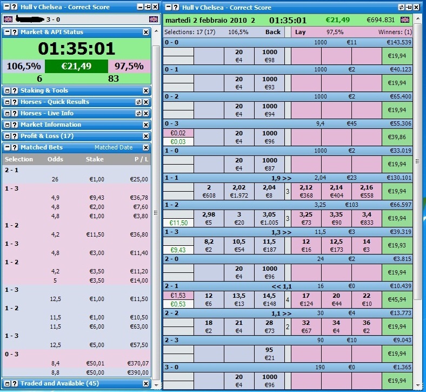Close the Profit & Loss (17) panel
This screenshot has width=426, height=392.
(x=146, y=136)
